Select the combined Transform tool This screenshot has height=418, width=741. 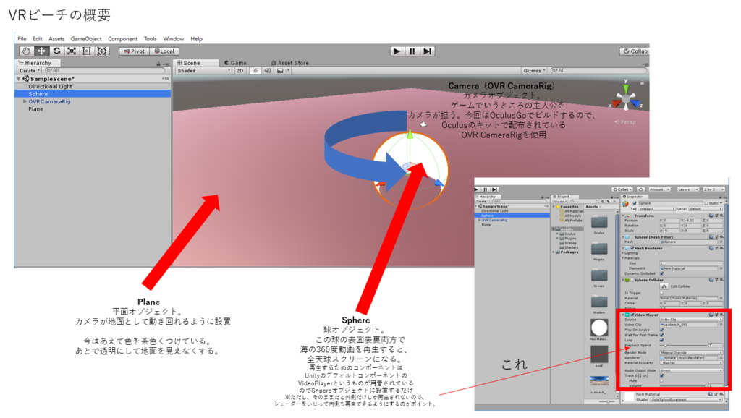tap(102, 51)
